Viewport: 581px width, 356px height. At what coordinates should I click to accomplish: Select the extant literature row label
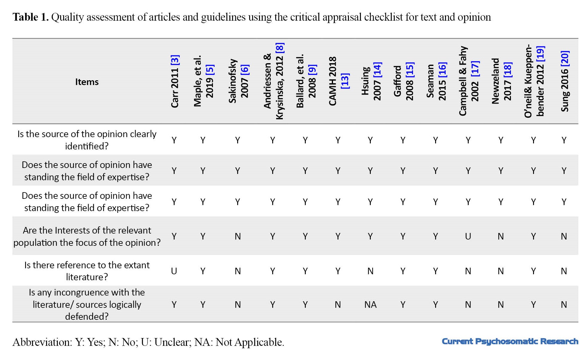click(x=87, y=271)
